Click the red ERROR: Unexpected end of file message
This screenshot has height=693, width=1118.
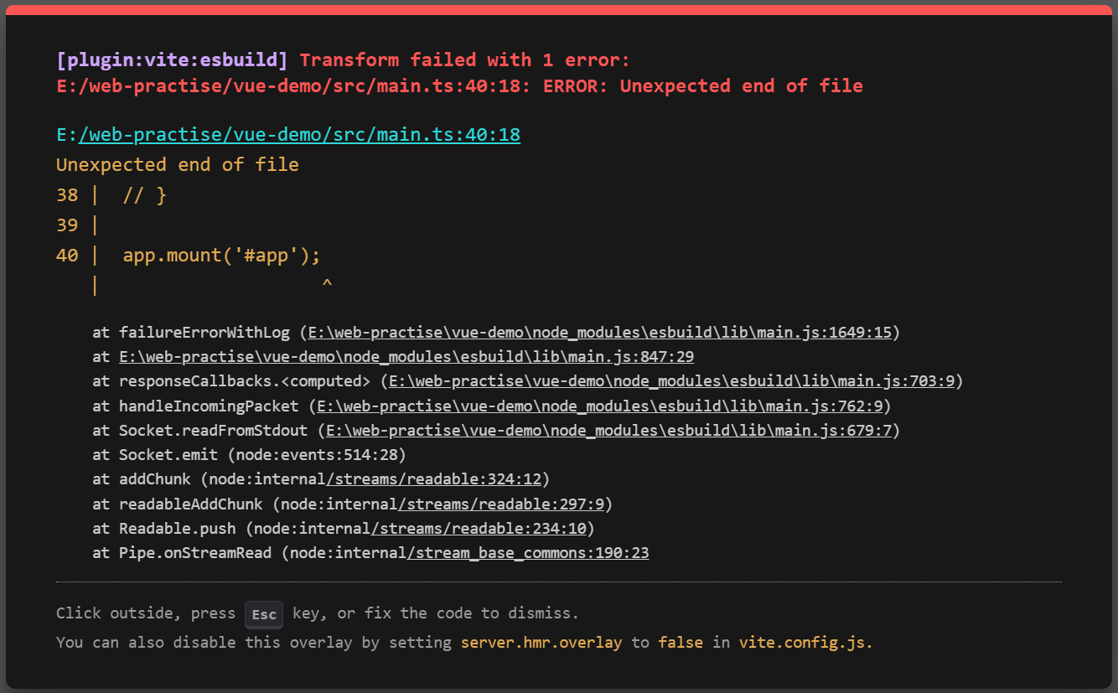pos(702,85)
